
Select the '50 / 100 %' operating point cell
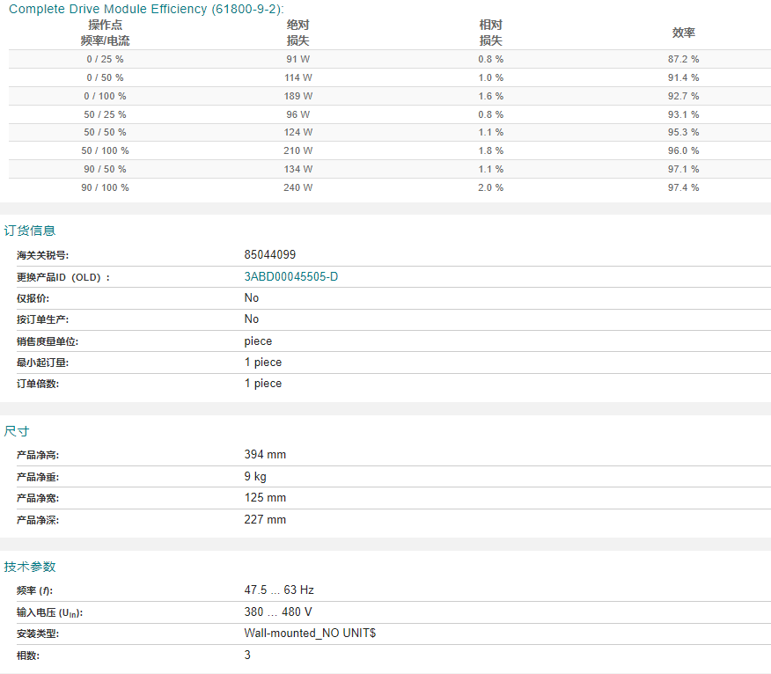pyautogui.click(x=105, y=150)
